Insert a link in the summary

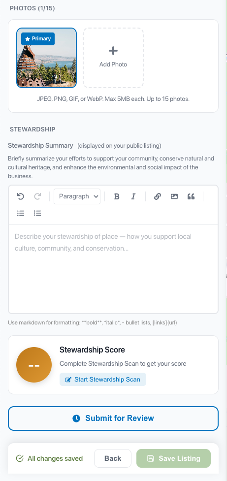158,196
